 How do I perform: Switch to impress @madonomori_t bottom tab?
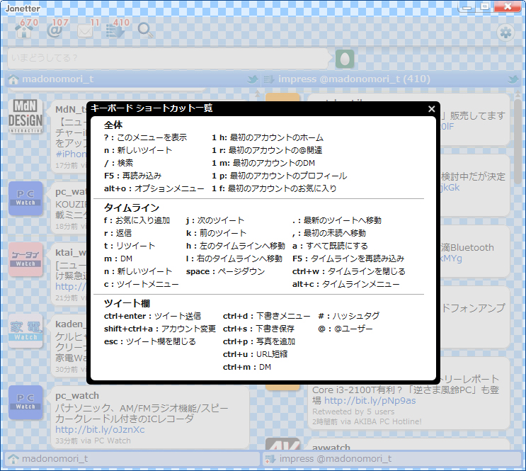tap(391, 459)
